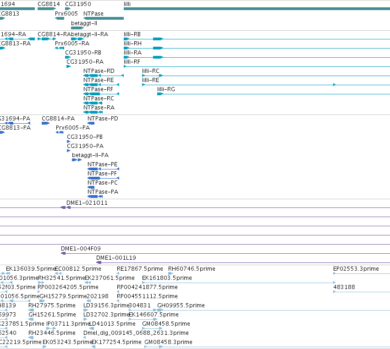Image resolution: width=390 pixels, height=349 pixels.
Task: Select transcript CG31950-RA
Action: pyautogui.click(x=85, y=62)
